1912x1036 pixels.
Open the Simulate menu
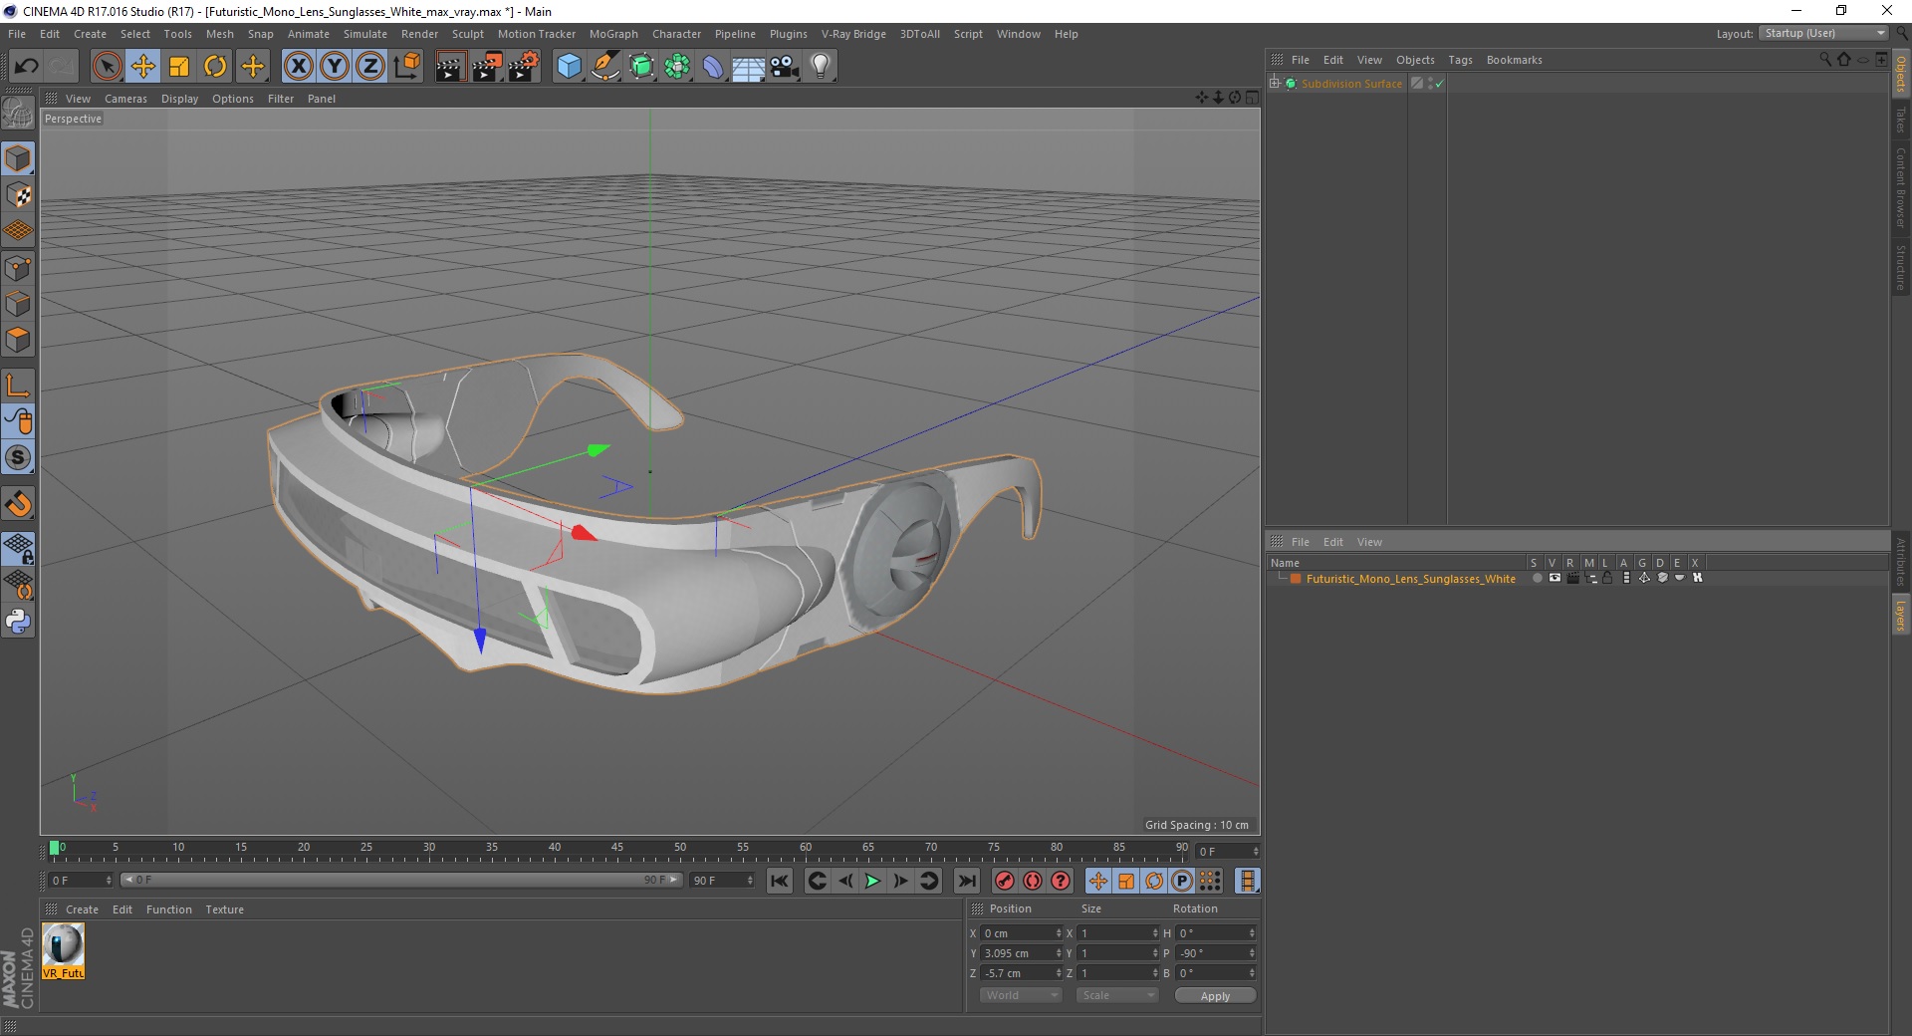(x=365, y=34)
